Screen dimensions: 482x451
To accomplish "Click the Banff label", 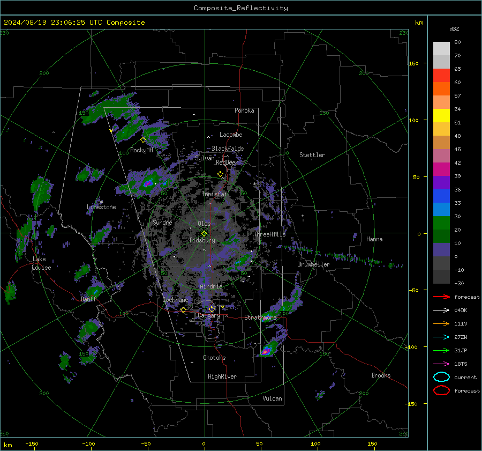I will (88, 299).
